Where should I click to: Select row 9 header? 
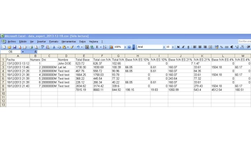click(3, 90)
